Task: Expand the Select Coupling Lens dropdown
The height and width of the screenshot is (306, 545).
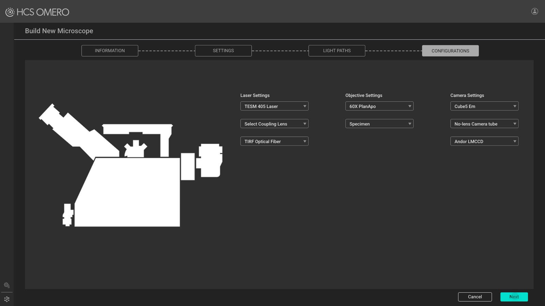Action: (274, 124)
